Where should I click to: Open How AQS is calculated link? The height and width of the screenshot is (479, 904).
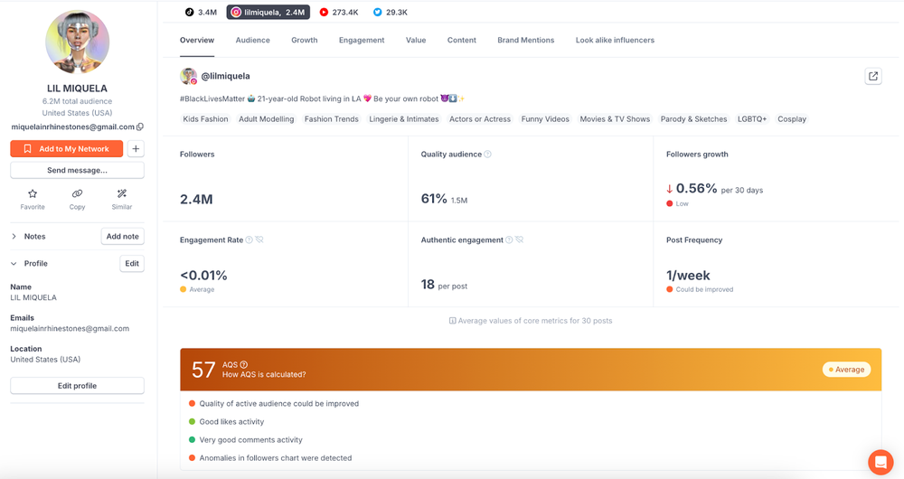click(264, 375)
